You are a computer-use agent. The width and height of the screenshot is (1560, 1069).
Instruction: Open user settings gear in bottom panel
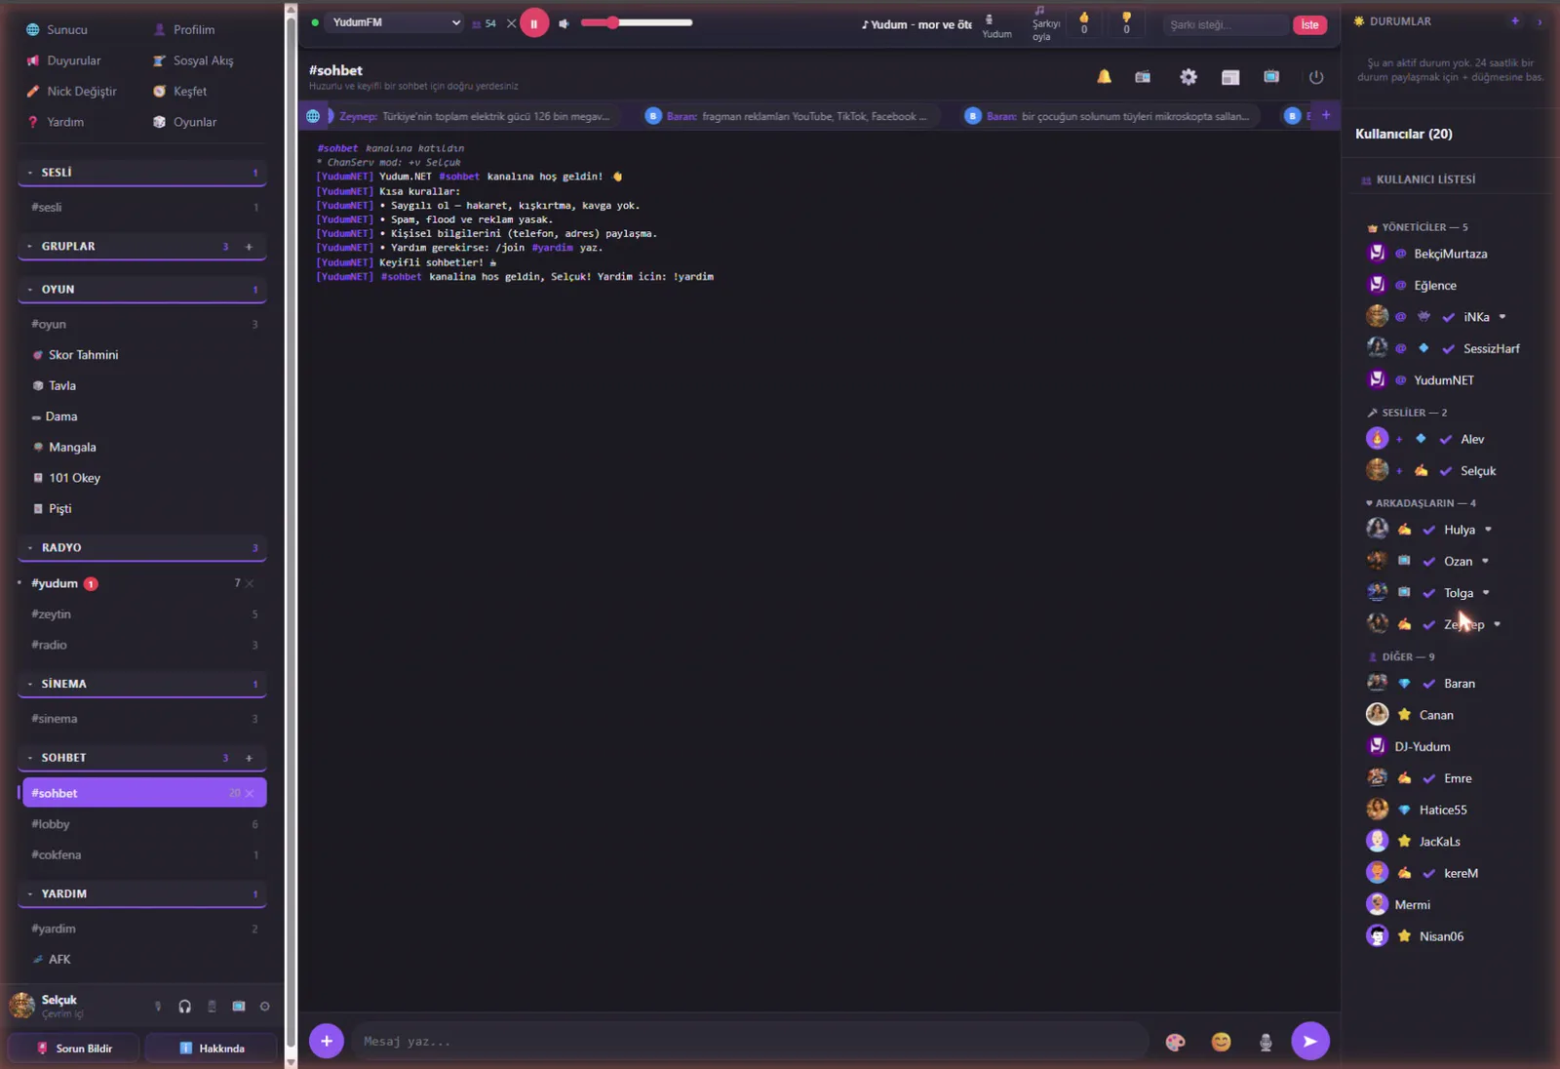(264, 1007)
